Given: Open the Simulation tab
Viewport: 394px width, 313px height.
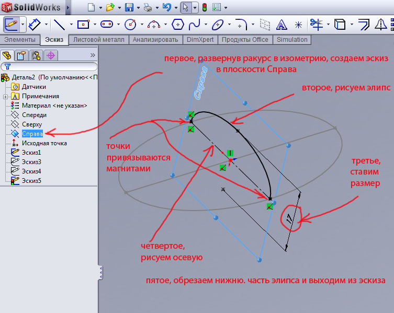Looking at the screenshot, I should [x=292, y=40].
